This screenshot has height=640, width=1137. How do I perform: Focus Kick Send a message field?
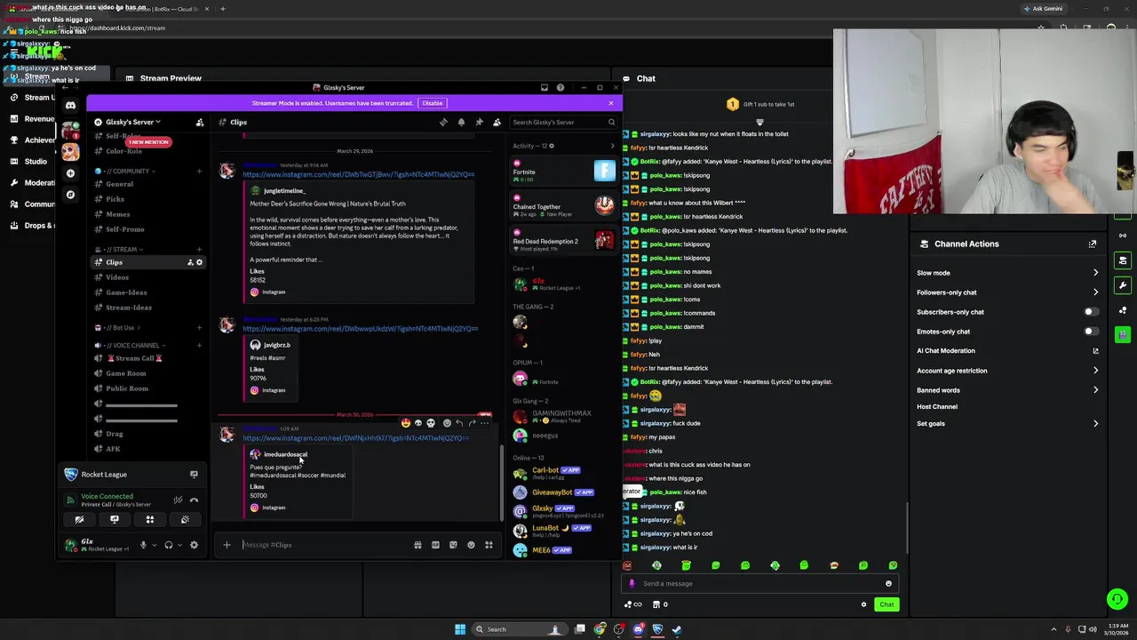[759, 584]
